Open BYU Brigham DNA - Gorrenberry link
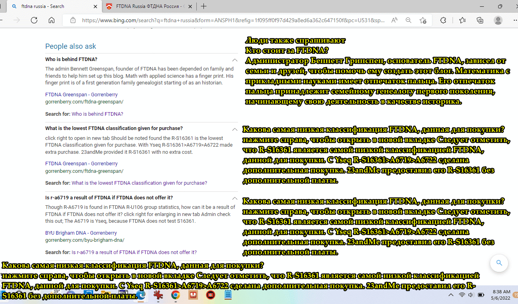Screen dimensions: 518x304 (81, 233)
